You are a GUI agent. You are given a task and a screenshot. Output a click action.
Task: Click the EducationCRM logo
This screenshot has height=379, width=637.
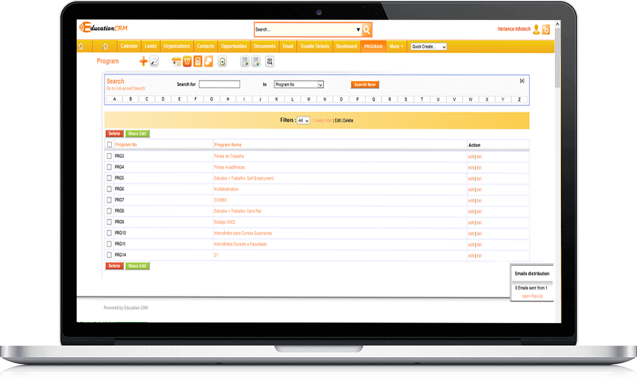coord(103,27)
